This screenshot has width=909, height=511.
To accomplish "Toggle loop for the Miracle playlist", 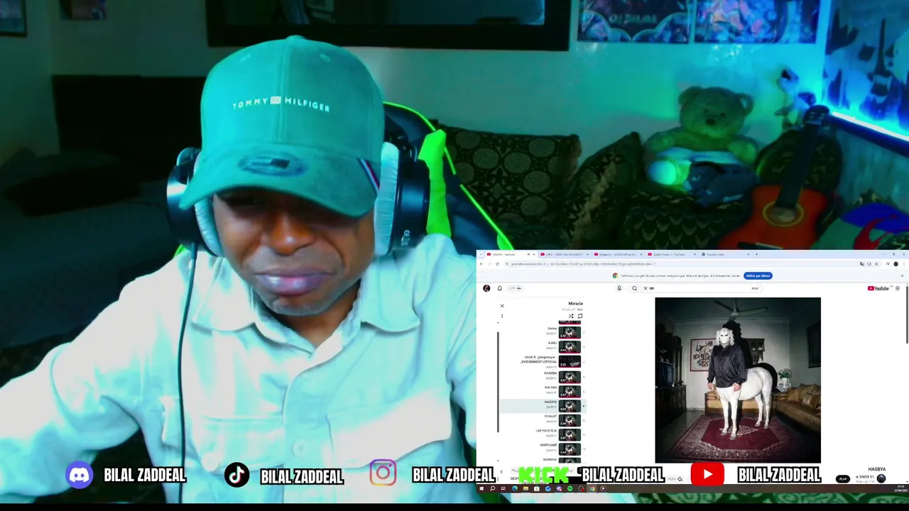I will coord(580,316).
